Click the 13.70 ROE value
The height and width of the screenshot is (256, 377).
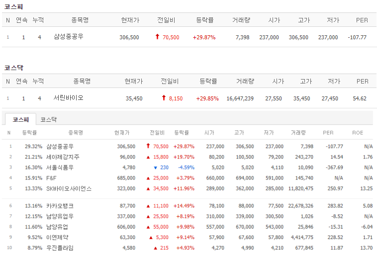367,248
